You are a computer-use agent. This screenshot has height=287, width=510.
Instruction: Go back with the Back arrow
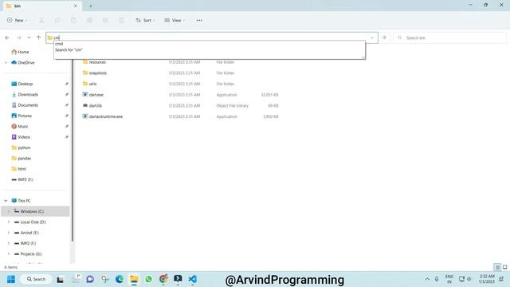7,37
